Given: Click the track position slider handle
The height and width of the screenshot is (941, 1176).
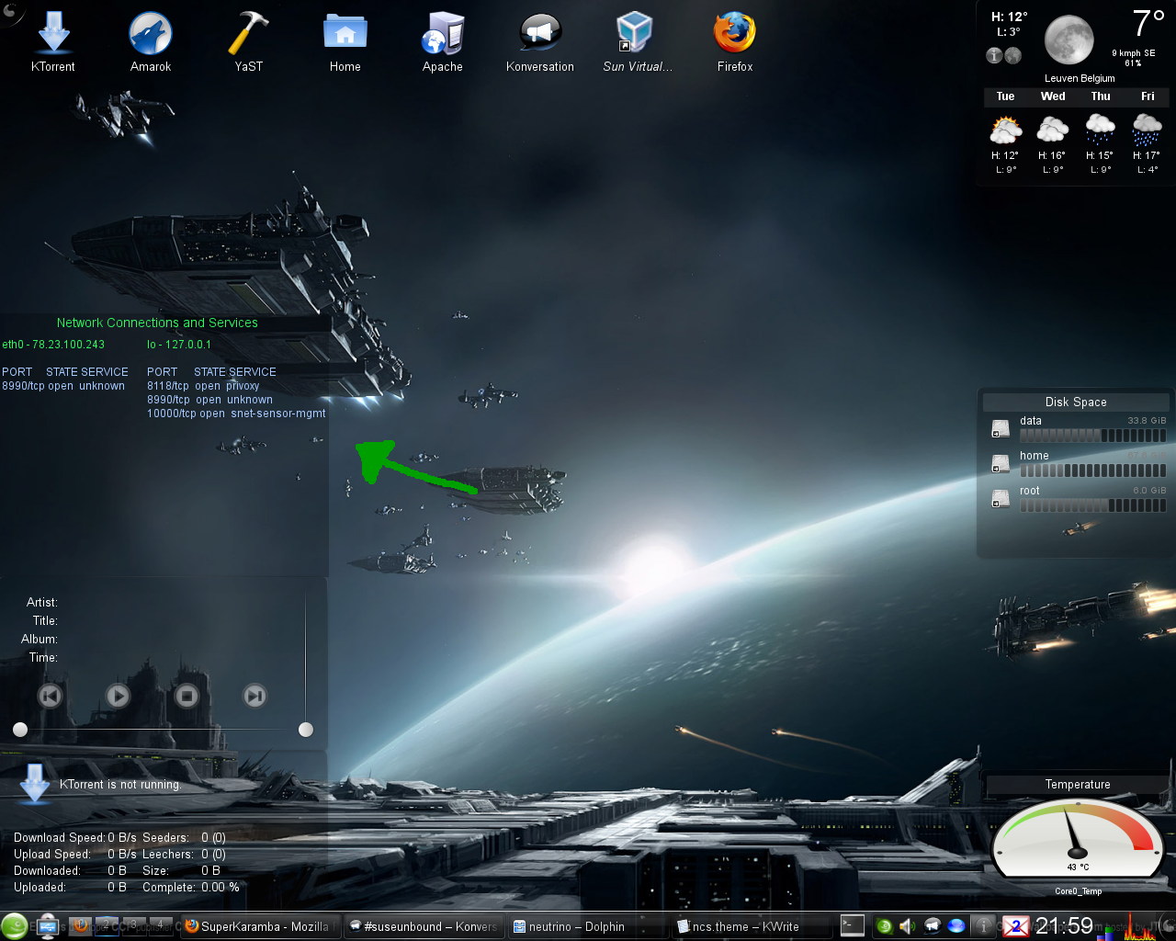Looking at the screenshot, I should (20, 730).
